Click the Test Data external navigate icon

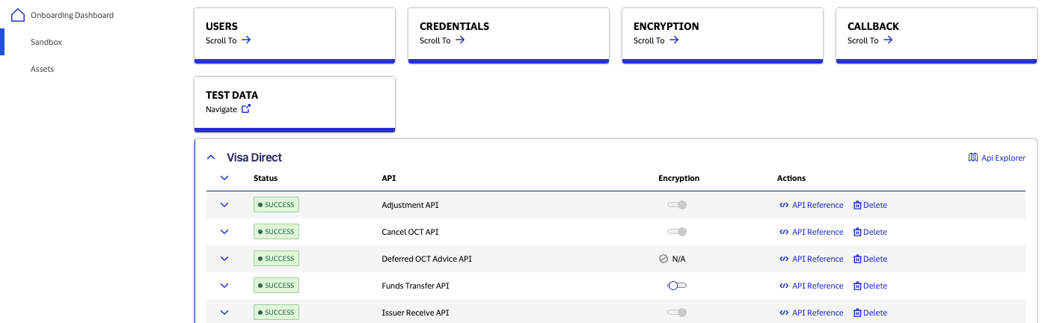(246, 109)
